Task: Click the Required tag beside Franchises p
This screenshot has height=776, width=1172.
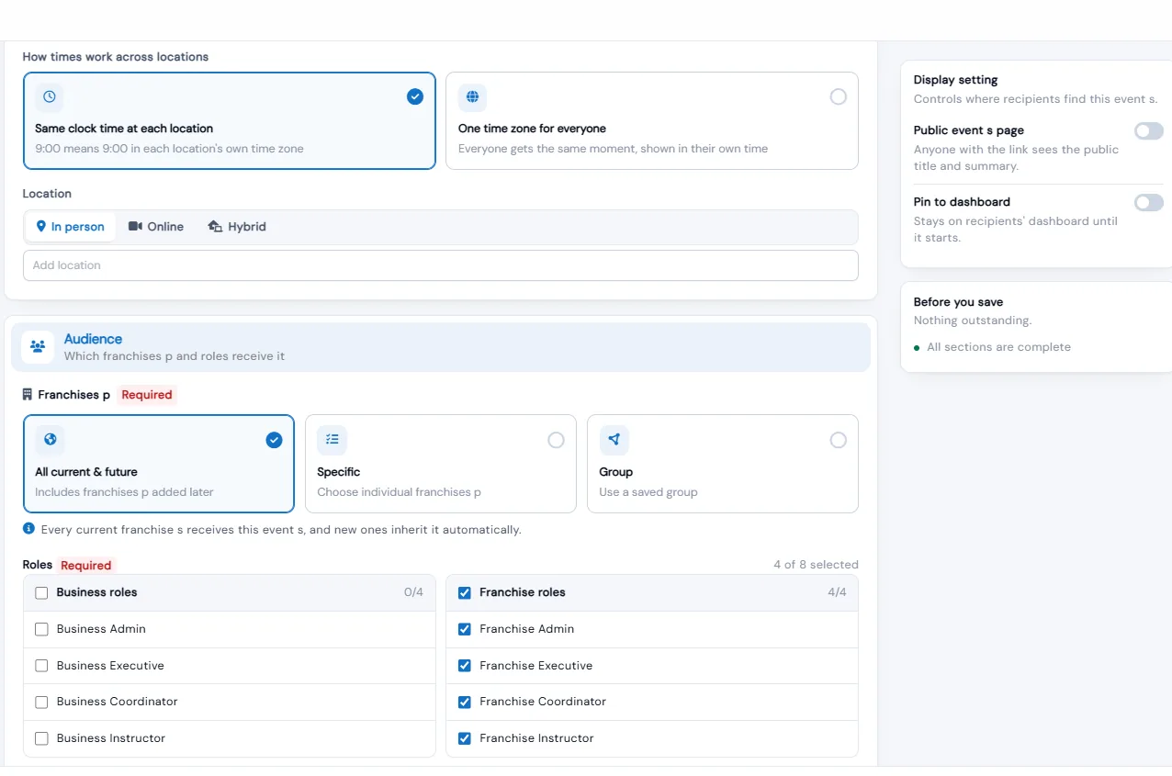Action: (147, 395)
